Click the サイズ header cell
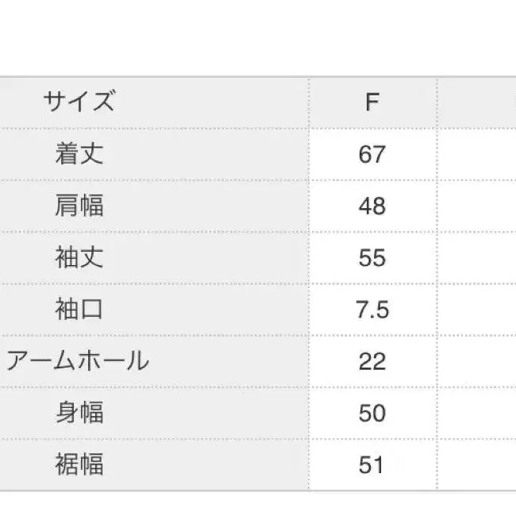This screenshot has width=516, height=516. click(79, 102)
